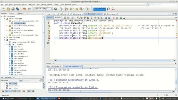Expand mysql-connector-java jar node
This screenshot has width=178, height=100.
pyautogui.click(x=7, y=42)
